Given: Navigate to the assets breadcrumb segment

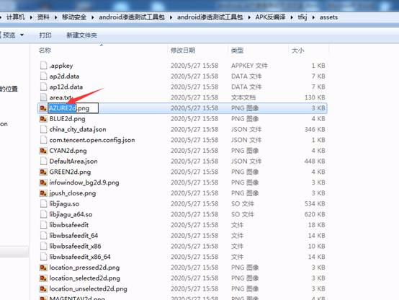Looking at the screenshot, I should (328, 17).
